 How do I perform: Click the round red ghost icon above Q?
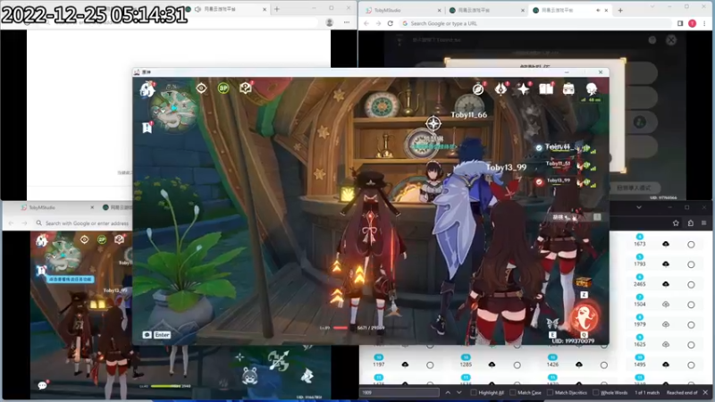[x=585, y=318]
